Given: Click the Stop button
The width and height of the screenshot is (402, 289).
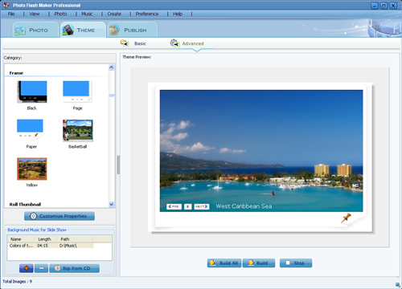Looking at the screenshot, I should click(x=296, y=263).
